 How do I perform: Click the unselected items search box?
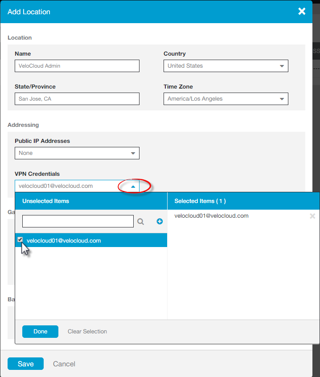(x=78, y=221)
